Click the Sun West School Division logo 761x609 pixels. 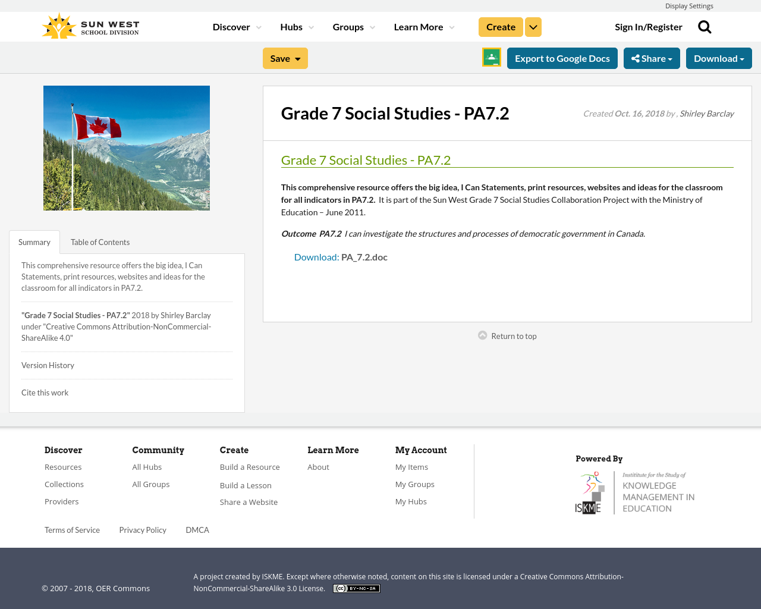pos(90,24)
